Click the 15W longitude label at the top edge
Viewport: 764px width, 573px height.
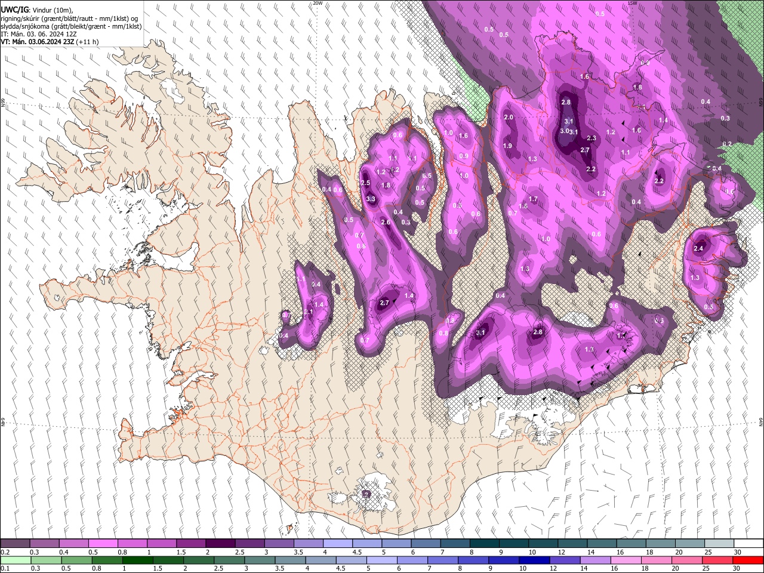tap(633, 3)
